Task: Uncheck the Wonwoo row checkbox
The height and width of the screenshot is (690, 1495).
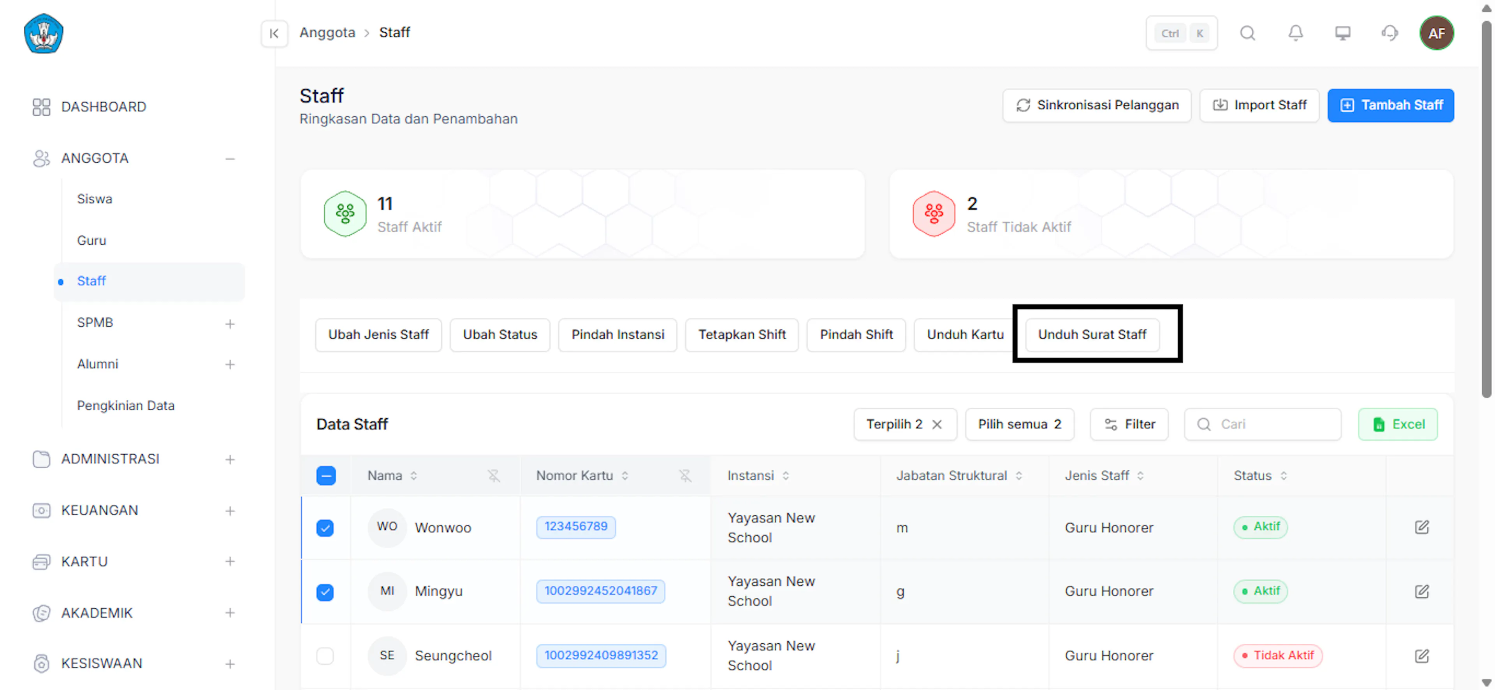Action: (x=325, y=528)
